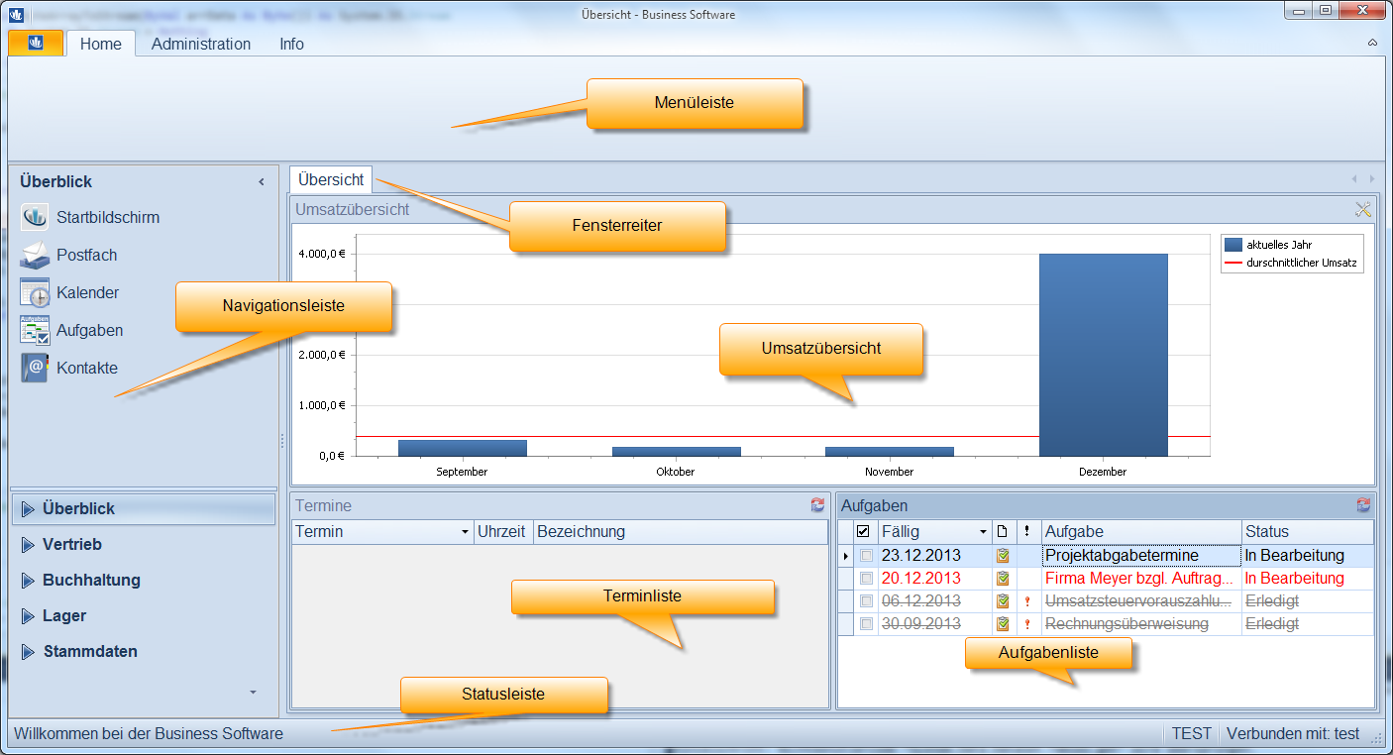1393x755 pixels.
Task: Tick the checkbox for Firma Meyer task
Action: pos(867,578)
